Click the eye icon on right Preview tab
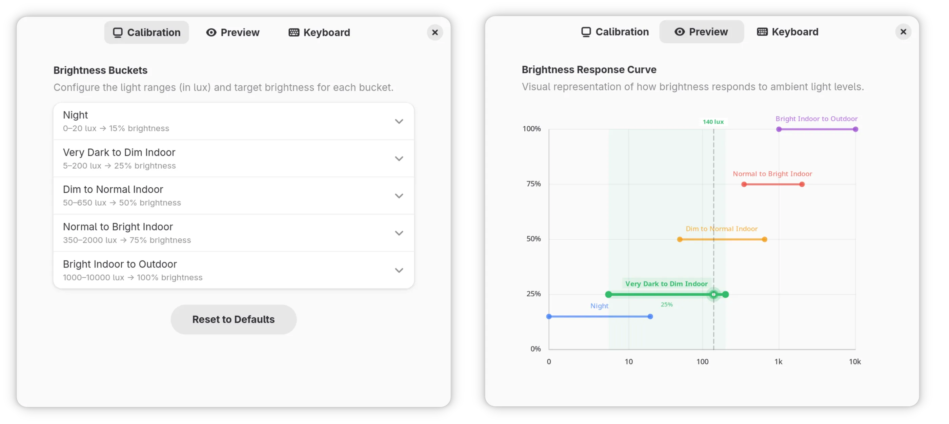Screen dimensions: 949x424 [x=679, y=31]
